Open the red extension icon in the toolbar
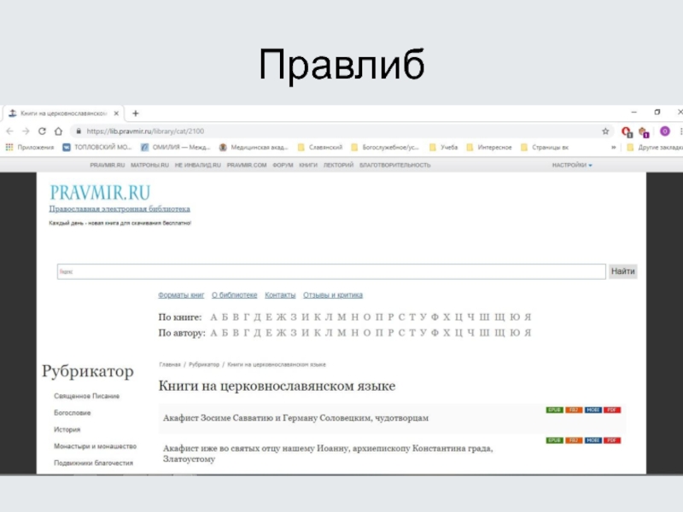This screenshot has height=512, width=683. point(627,131)
